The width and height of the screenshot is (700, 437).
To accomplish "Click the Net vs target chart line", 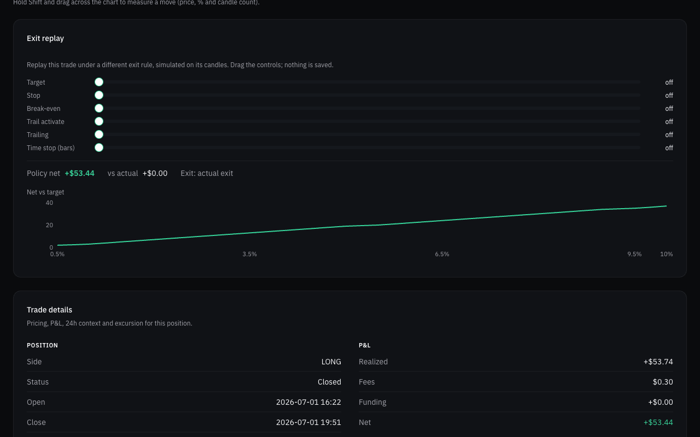I will [362, 226].
